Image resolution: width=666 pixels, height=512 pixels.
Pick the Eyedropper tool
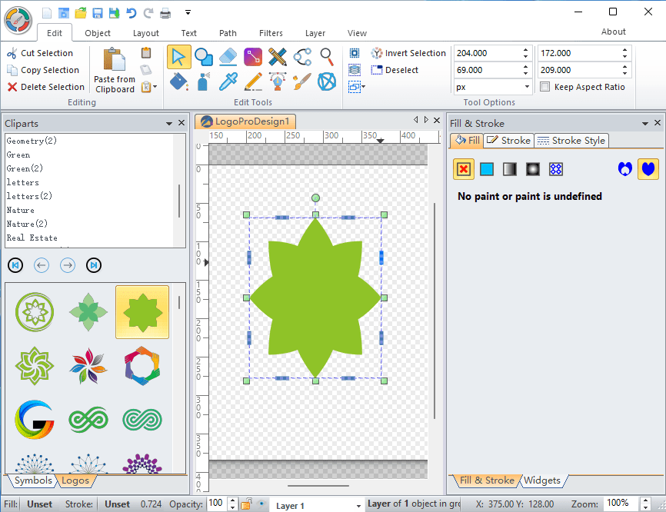230,81
